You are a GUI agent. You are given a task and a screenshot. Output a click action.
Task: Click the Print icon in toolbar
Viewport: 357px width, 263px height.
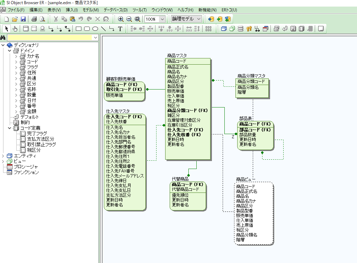34,19
